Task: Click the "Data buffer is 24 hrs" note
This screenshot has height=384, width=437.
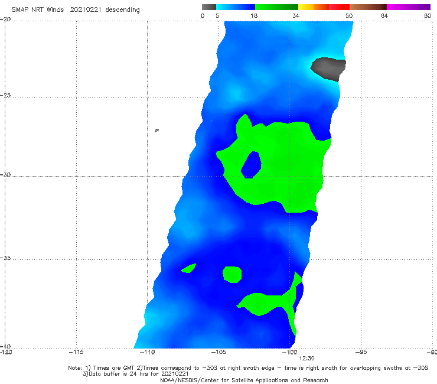Action: coord(135,374)
